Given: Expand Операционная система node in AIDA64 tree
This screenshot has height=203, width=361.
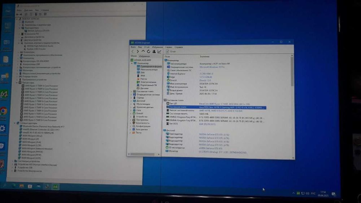Looking at the screenshot, I should tap(131, 94).
